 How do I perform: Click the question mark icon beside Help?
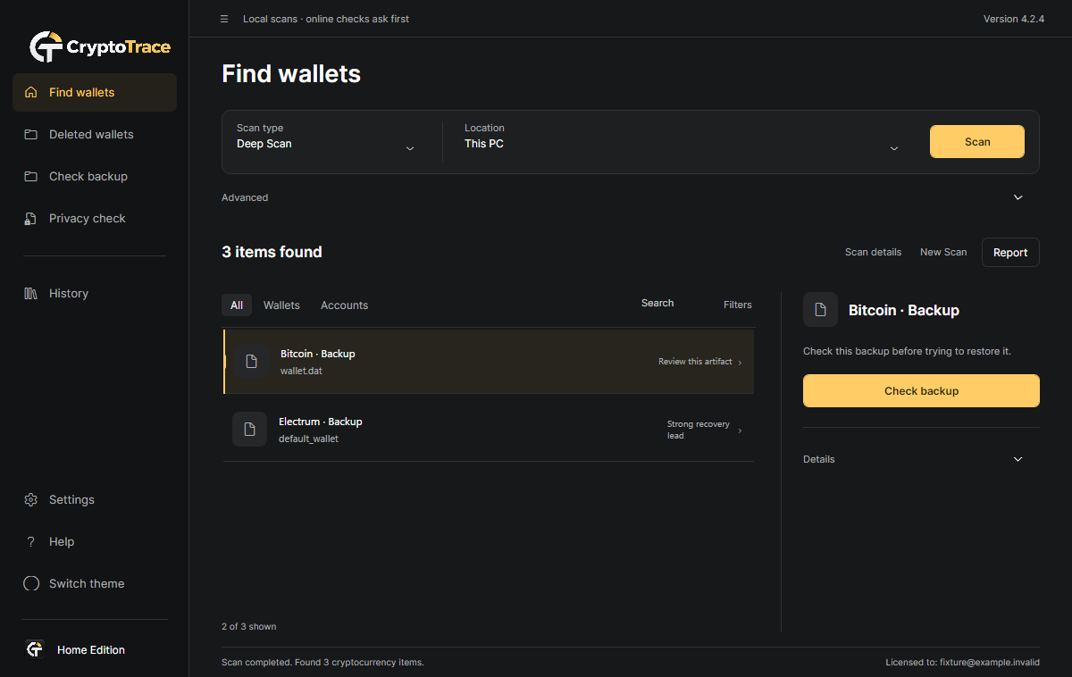31,541
